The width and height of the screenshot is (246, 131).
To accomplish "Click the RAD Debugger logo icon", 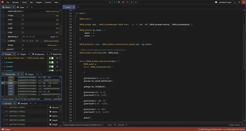I will [3, 2].
